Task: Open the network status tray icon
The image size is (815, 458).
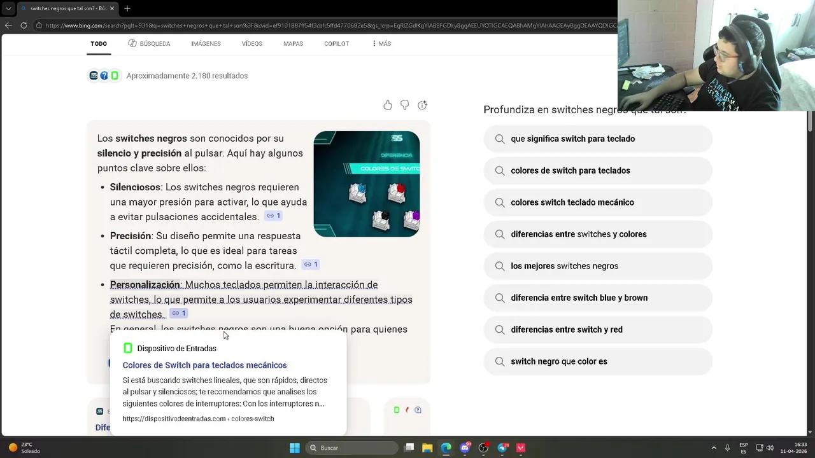Action: coord(760,448)
